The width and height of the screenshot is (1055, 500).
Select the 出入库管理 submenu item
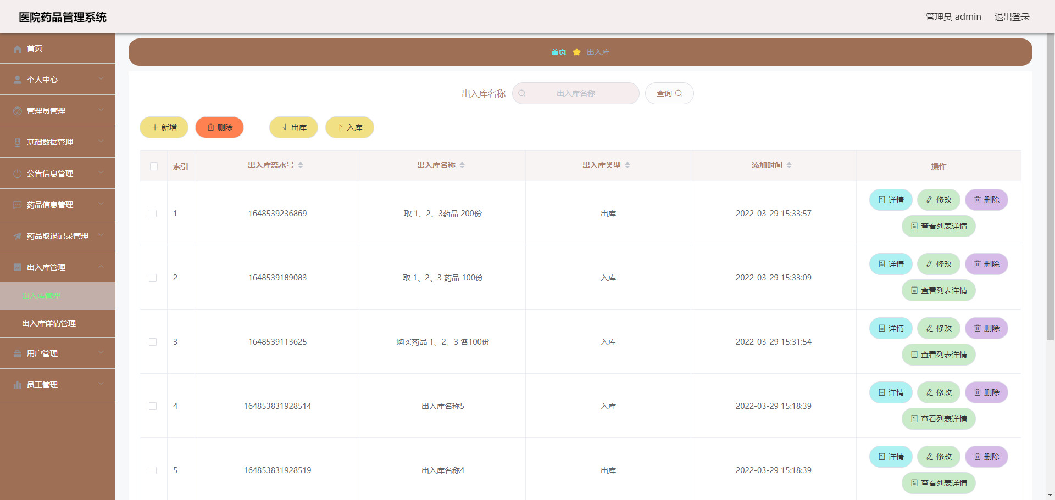58,296
